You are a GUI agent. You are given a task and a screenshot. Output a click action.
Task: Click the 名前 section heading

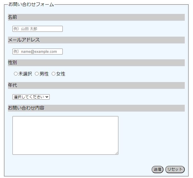(12, 17)
